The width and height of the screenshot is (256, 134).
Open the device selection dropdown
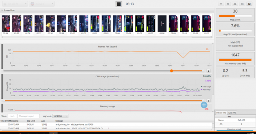[x=15, y=4]
